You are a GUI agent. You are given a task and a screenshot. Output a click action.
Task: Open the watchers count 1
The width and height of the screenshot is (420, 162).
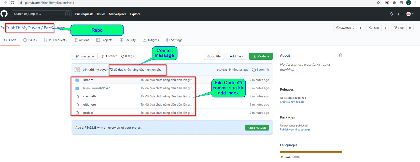pyautogui.click(x=360, y=28)
